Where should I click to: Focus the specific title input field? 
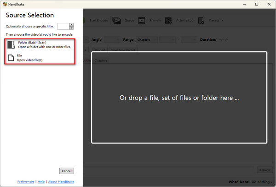pos(63,26)
